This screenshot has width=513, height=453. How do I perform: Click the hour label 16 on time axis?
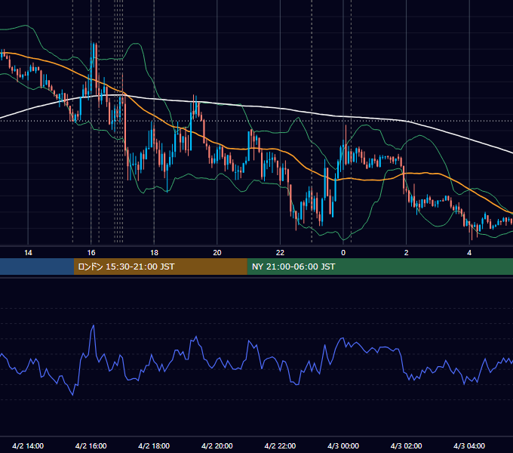point(91,253)
